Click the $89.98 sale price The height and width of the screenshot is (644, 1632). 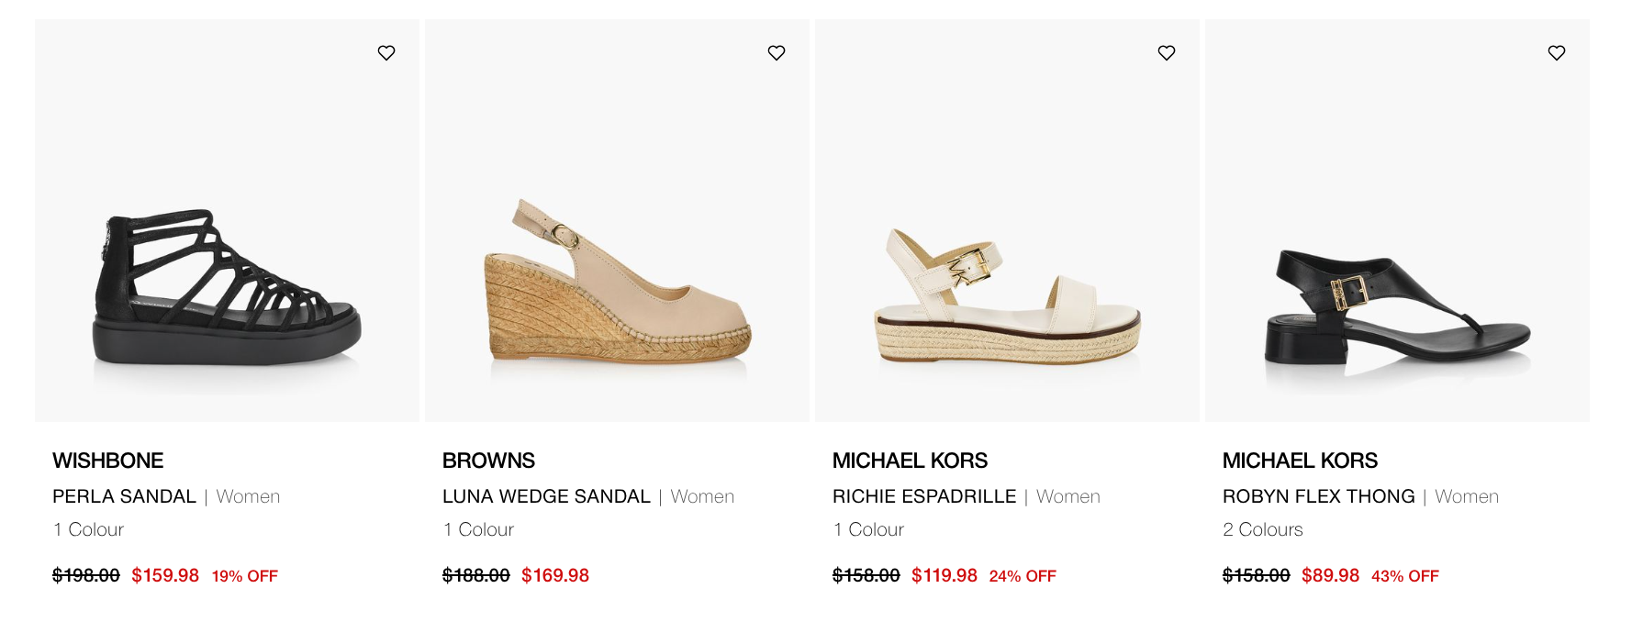point(1330,575)
